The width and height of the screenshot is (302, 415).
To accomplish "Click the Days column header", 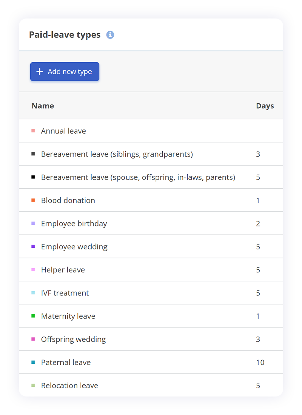I will coord(265,106).
